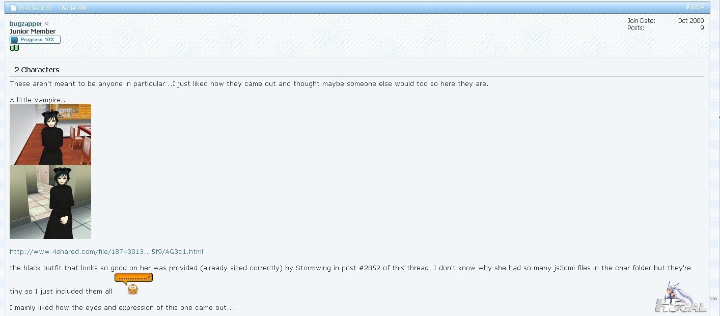Click the Join Date value Oct 2009
Screen dimensions: 720x316
click(x=690, y=21)
